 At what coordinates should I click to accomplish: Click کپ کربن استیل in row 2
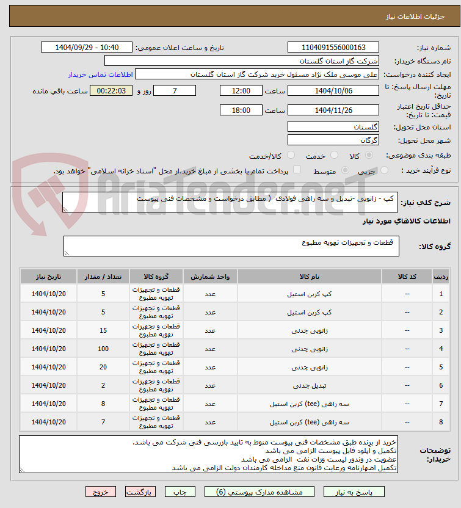click(310, 313)
